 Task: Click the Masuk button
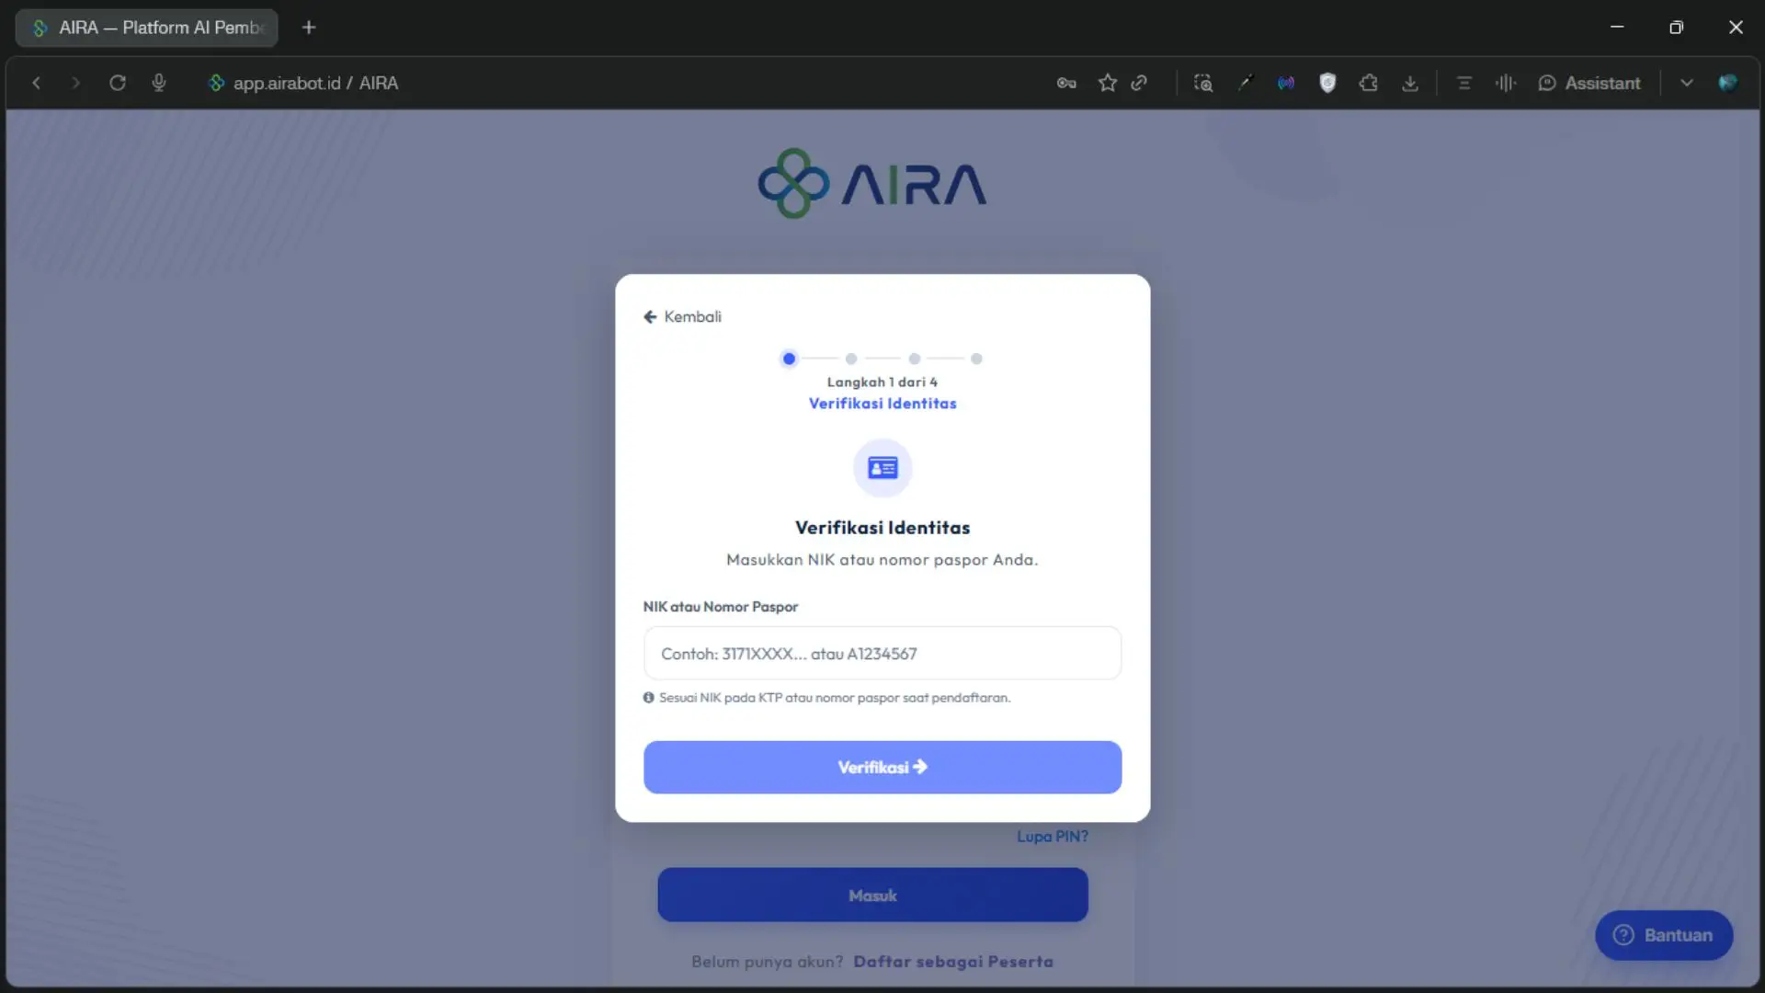coord(872,895)
